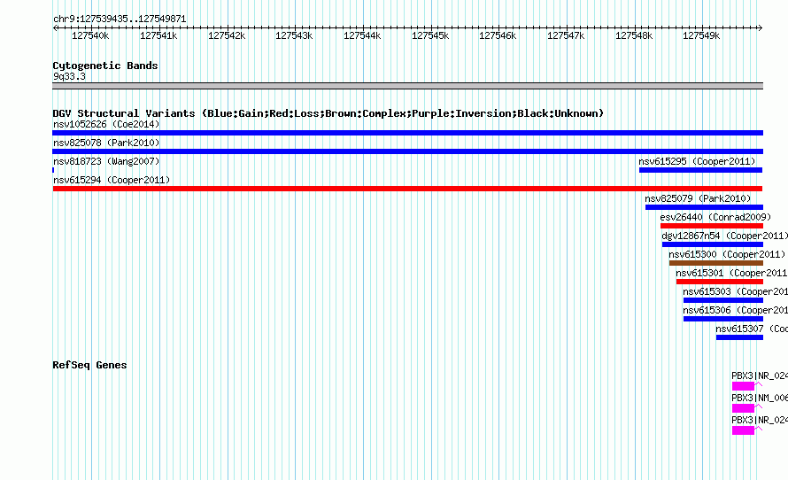Click the dgv12867n54 blue gain bar
Image resolution: width=788 pixels, height=480 pixels.
pyautogui.click(x=713, y=244)
